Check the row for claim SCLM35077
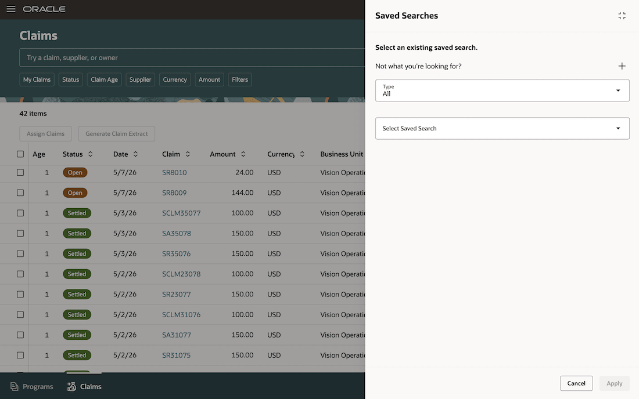 pyautogui.click(x=20, y=213)
